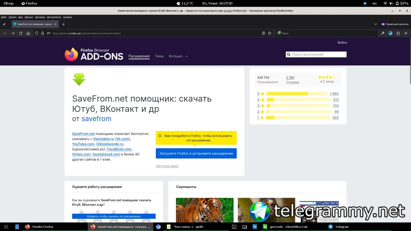Click the site security padlock icon
The height and width of the screenshot is (231, 411).
coord(42,33)
